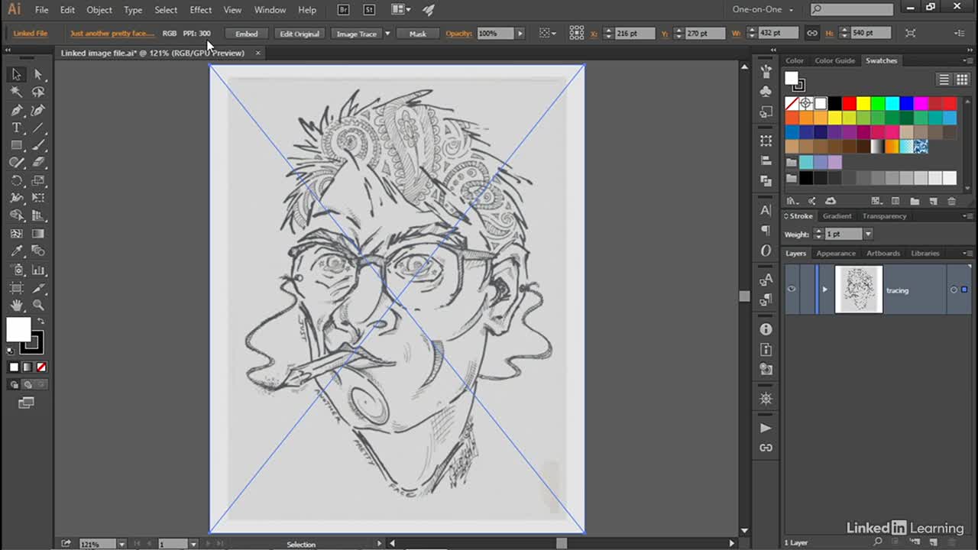Click target circle of tracing layer

click(x=954, y=290)
